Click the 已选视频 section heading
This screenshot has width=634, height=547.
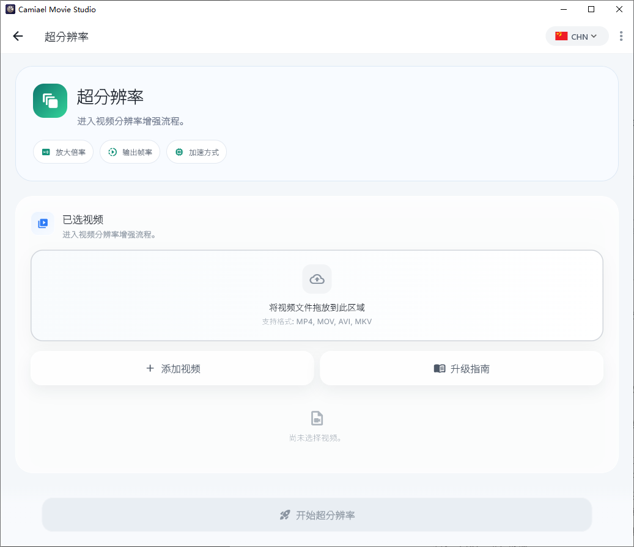pos(83,220)
